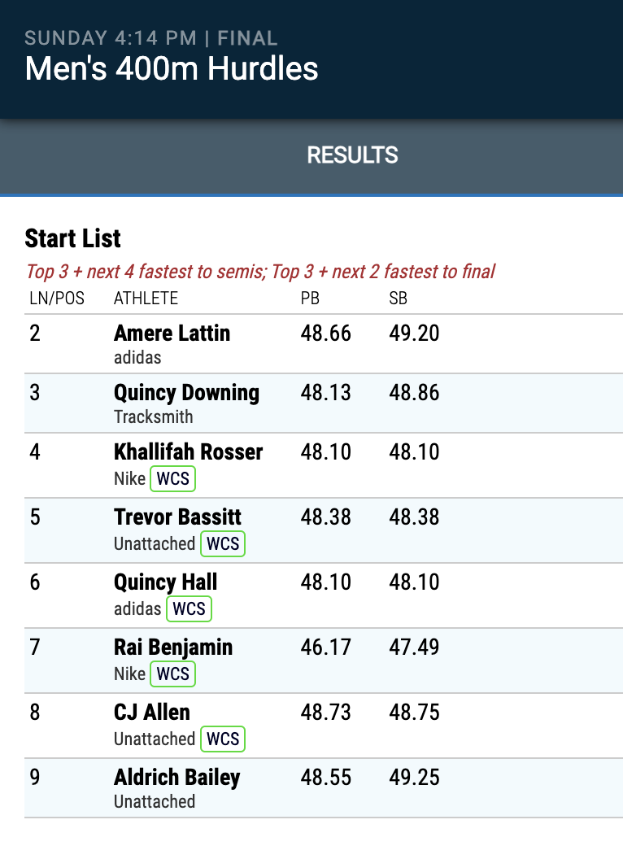The width and height of the screenshot is (623, 859).
Task: Click the LN/POS column header
Action: (57, 298)
